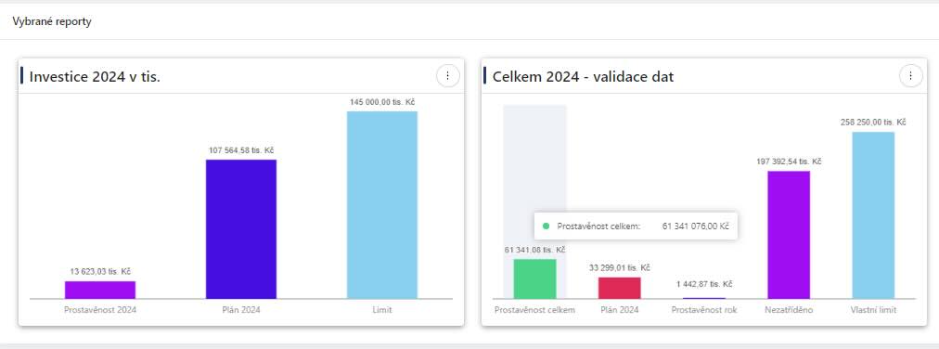Image resolution: width=939 pixels, height=349 pixels.
Task: Click the 258 250,00 tis. Kč value label
Action: click(873, 123)
